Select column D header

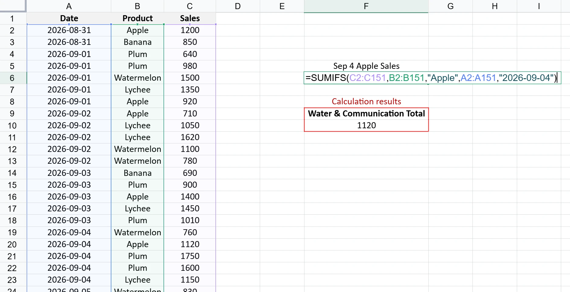[x=238, y=6]
